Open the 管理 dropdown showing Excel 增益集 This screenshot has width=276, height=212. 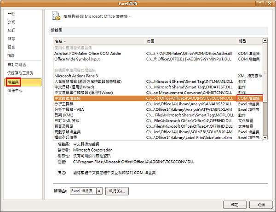(x=86, y=191)
